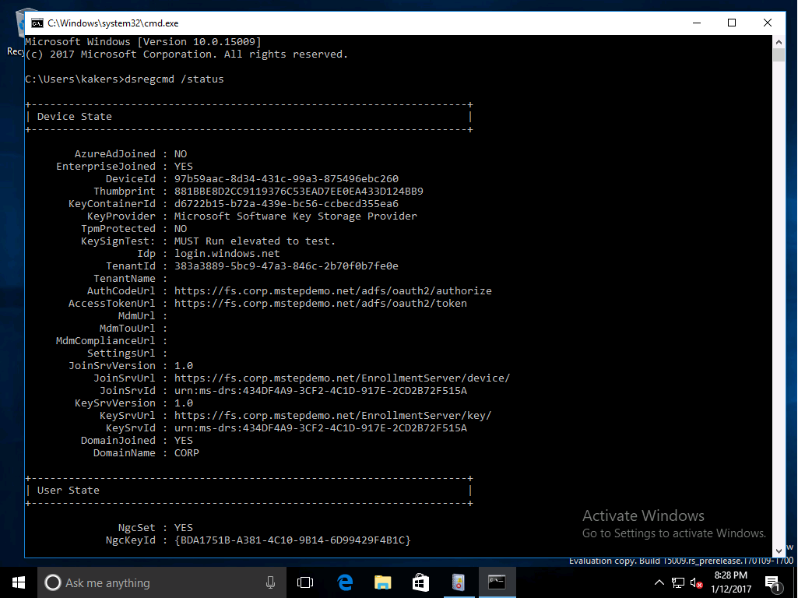Show hidden system tray icons

(659, 582)
